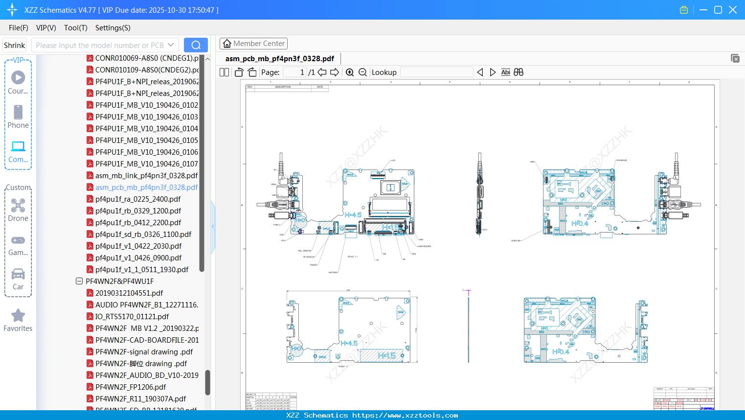The height and width of the screenshot is (420, 745).
Task: Click the Lookup text field
Action: click(x=436, y=72)
